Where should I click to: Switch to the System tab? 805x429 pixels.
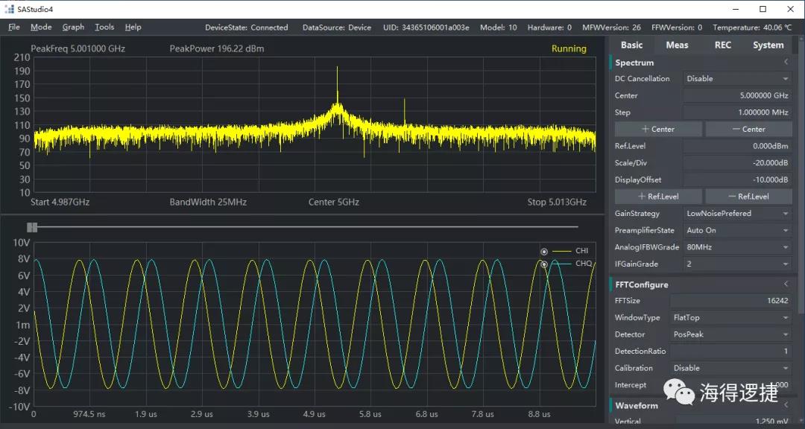tap(768, 45)
